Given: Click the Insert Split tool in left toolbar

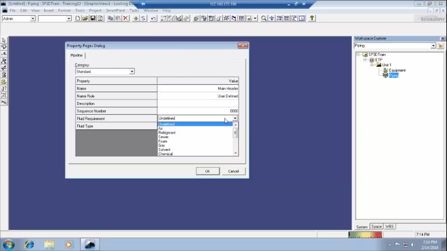Looking at the screenshot, I should click(x=4, y=54).
